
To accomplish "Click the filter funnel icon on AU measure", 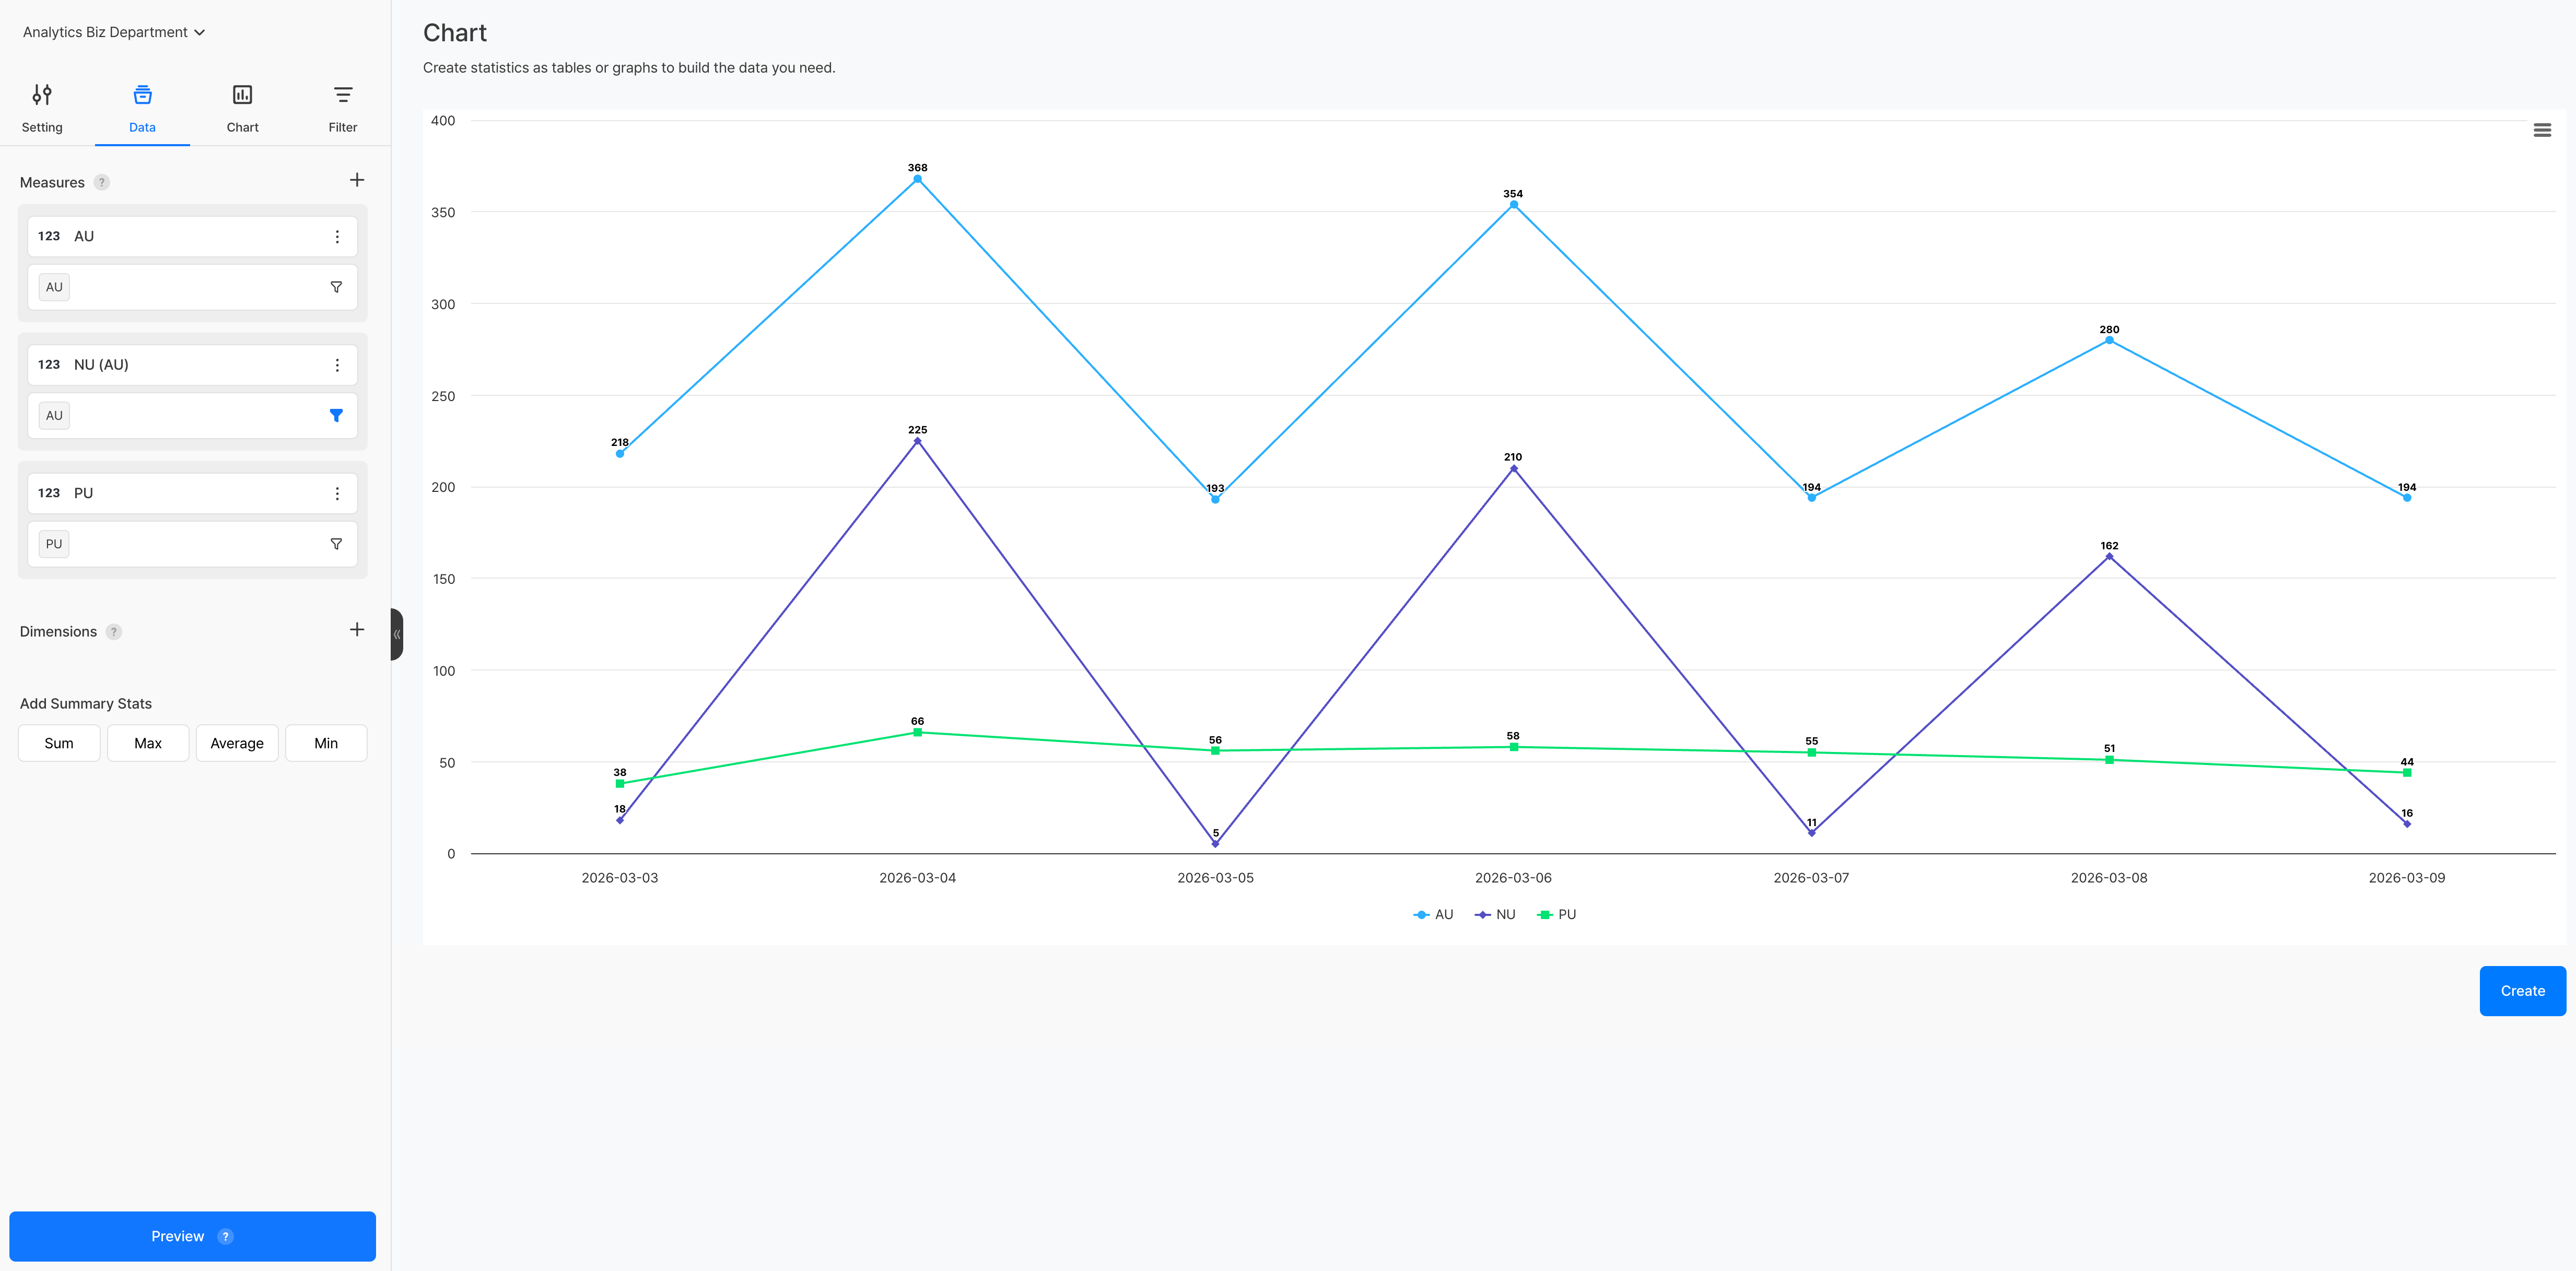I will (336, 287).
